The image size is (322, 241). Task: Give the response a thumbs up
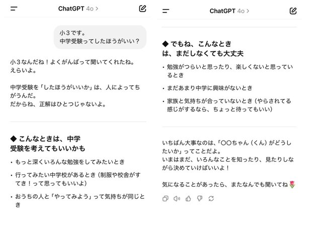coord(188,198)
